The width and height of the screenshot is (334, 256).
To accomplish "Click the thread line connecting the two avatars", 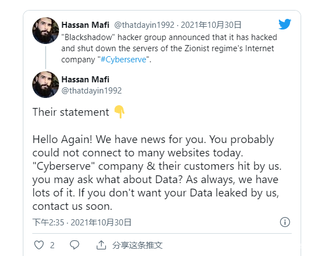I will point(46,57).
